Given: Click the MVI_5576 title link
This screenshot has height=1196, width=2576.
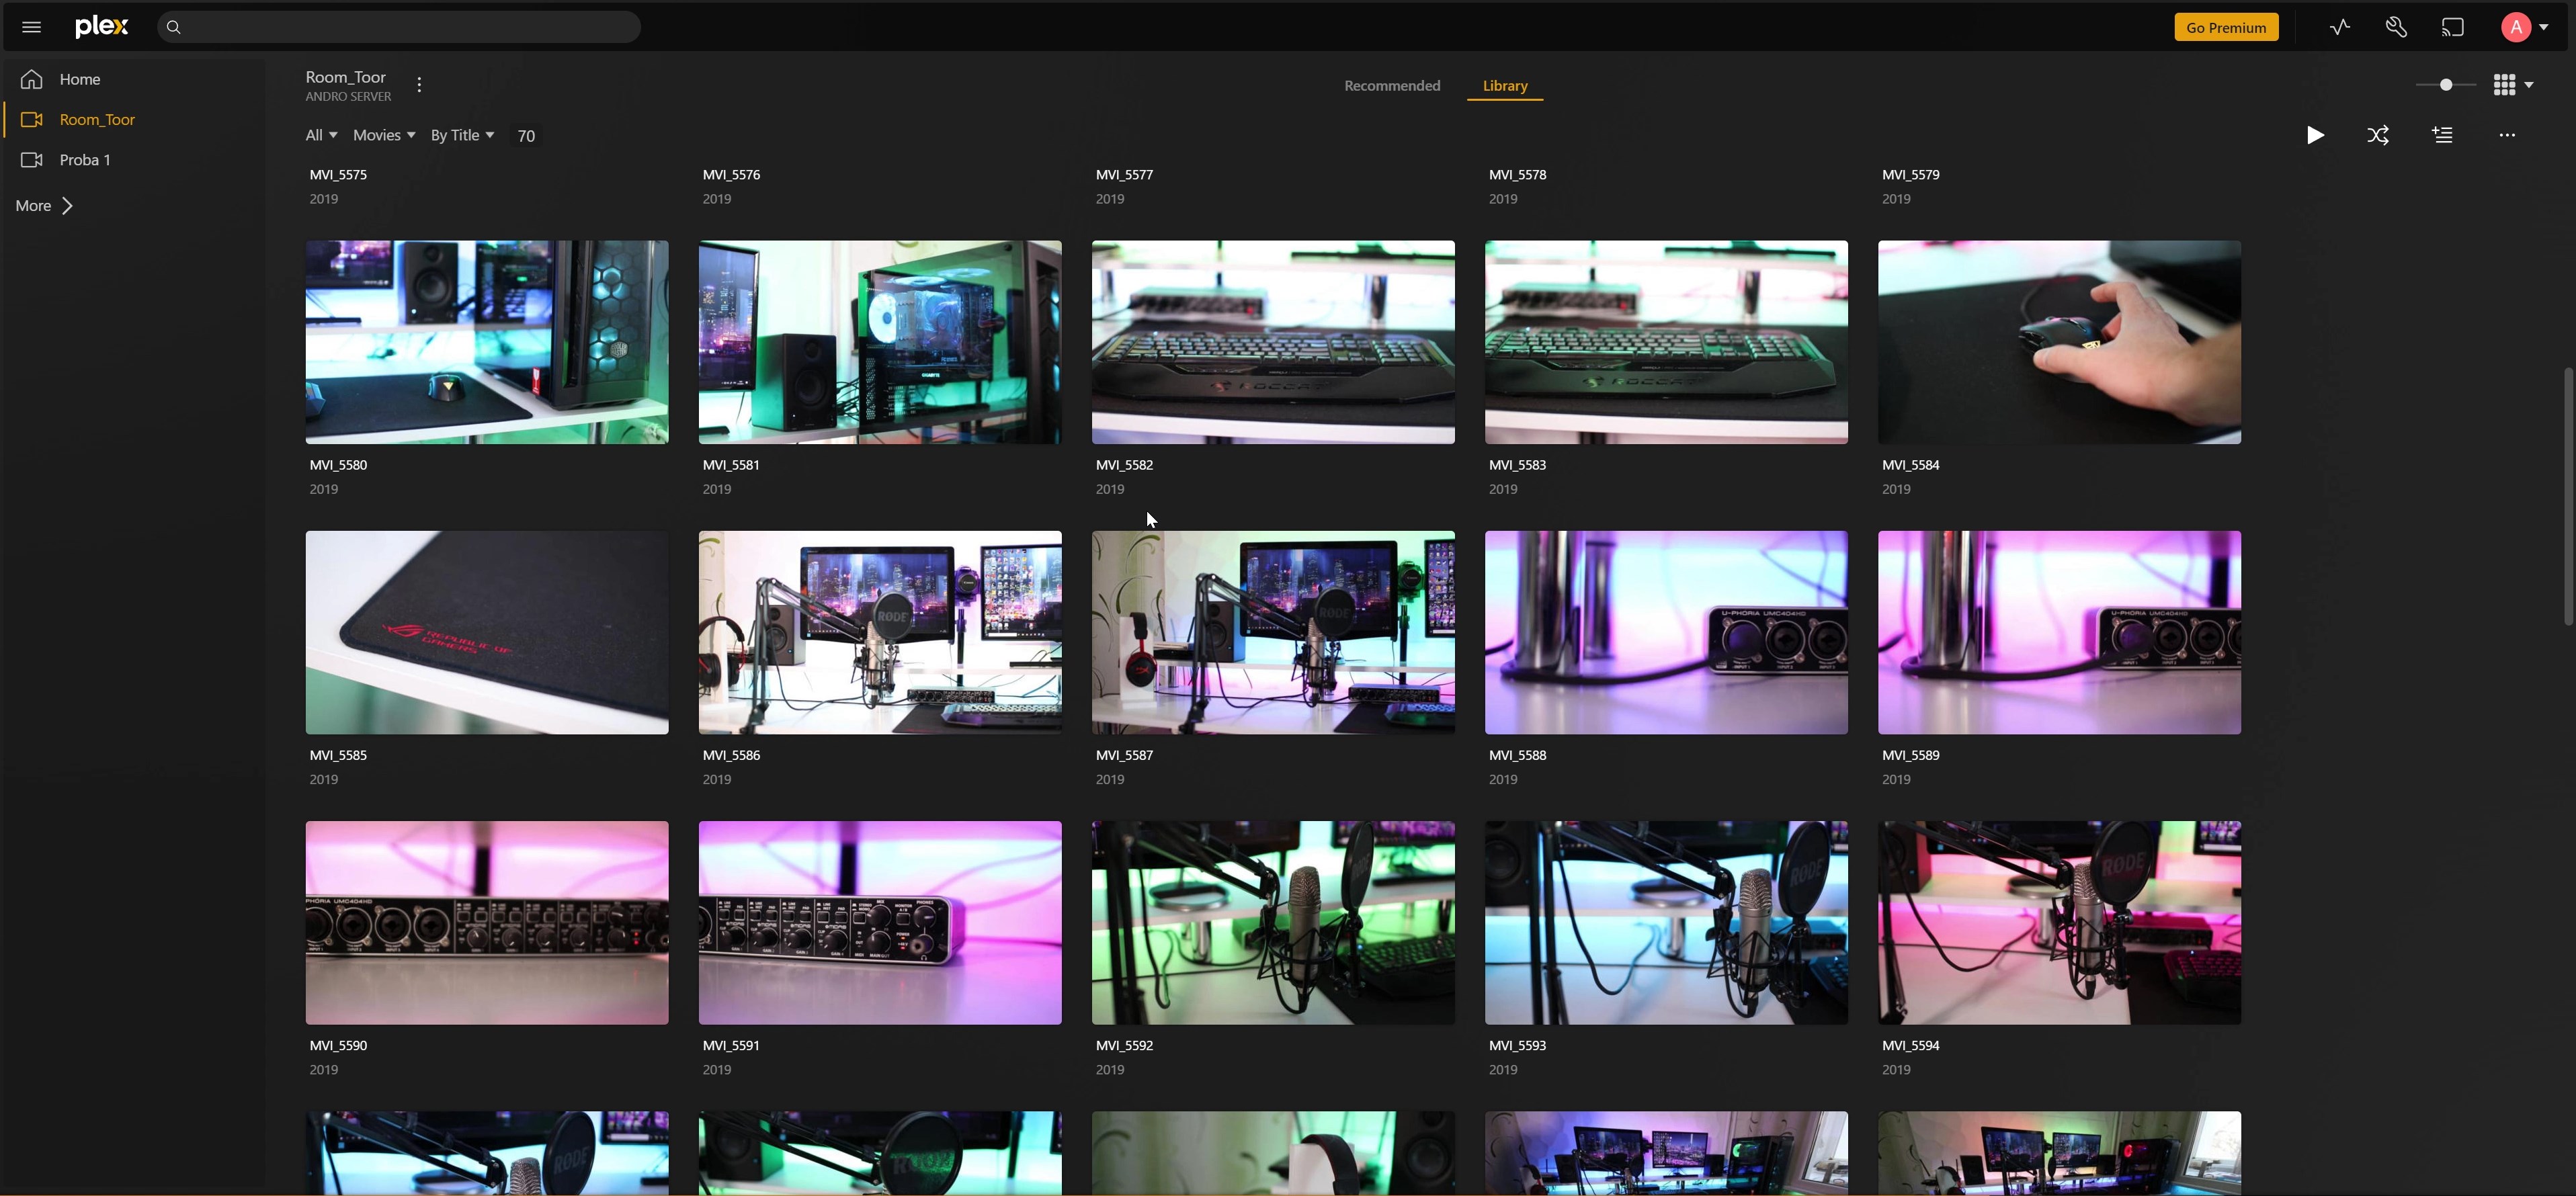Looking at the screenshot, I should (731, 174).
